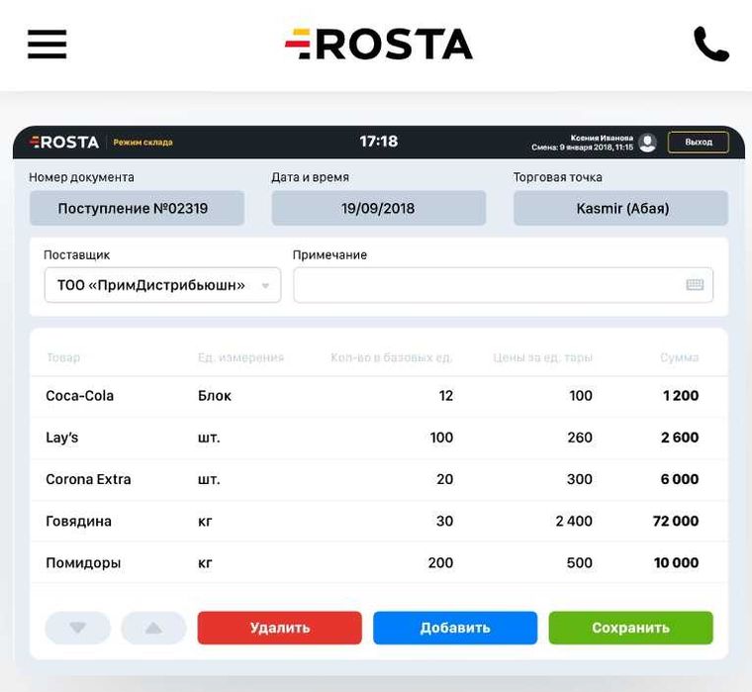Click the Блок unit cell

coord(215,396)
